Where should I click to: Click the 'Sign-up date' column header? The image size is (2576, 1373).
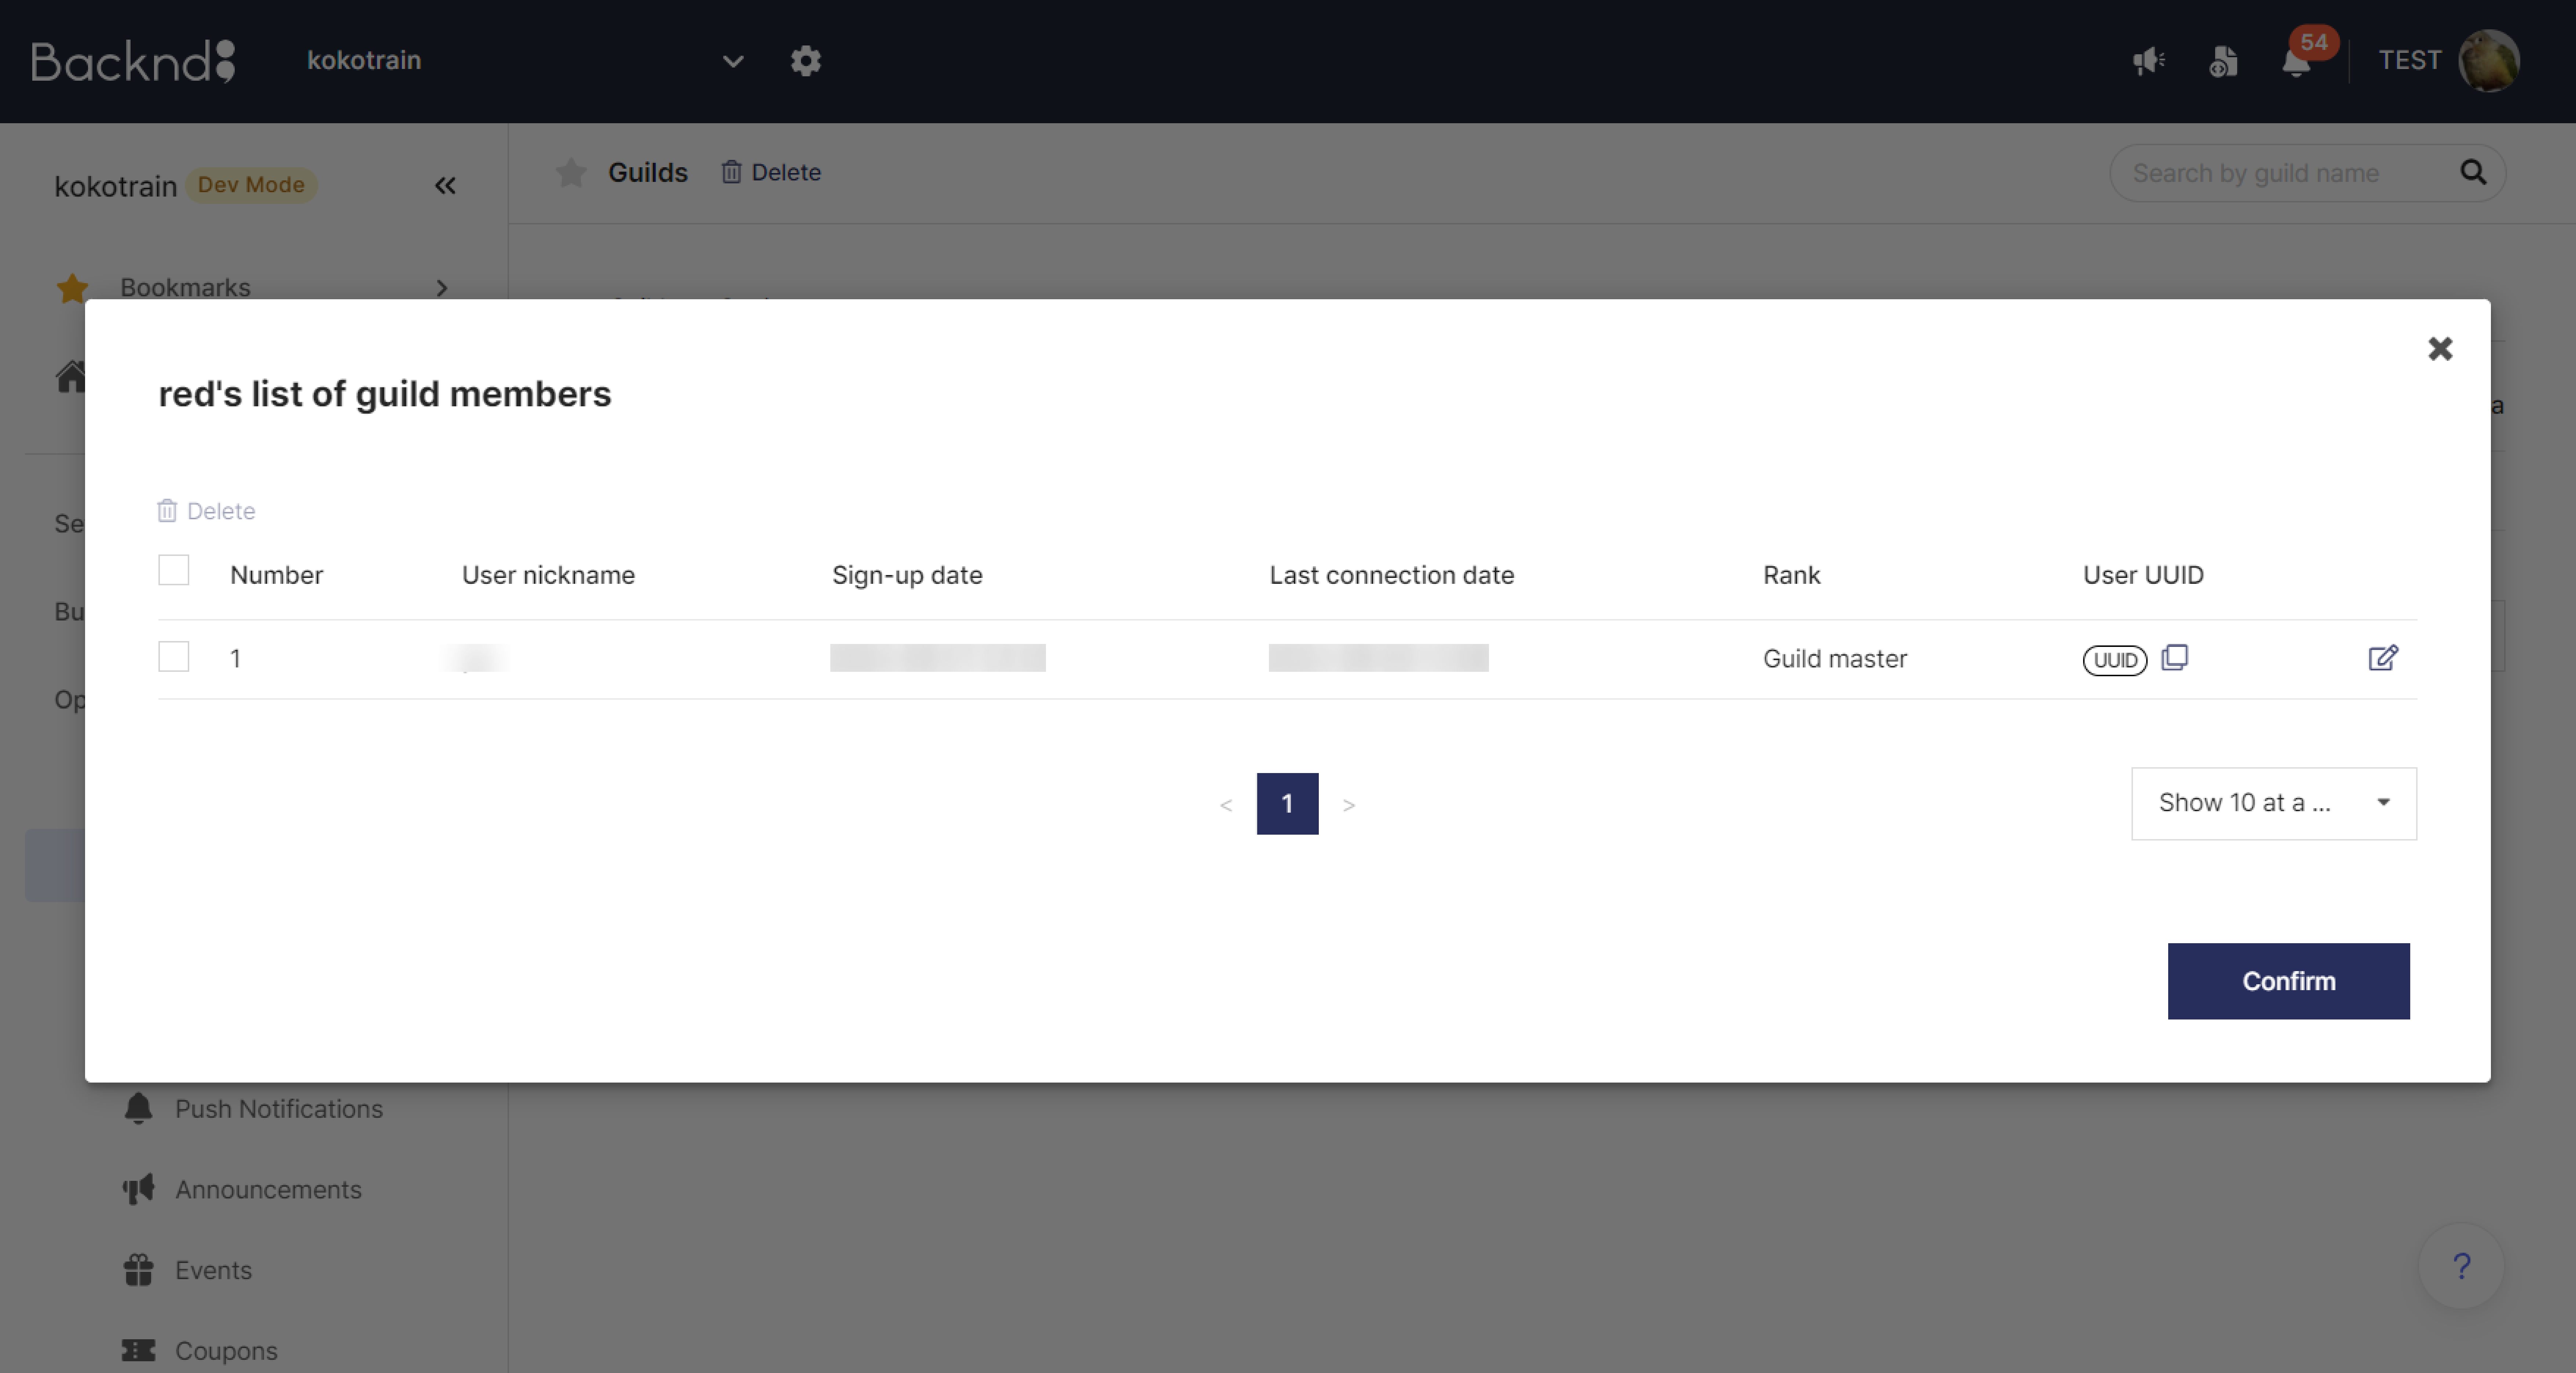point(907,575)
